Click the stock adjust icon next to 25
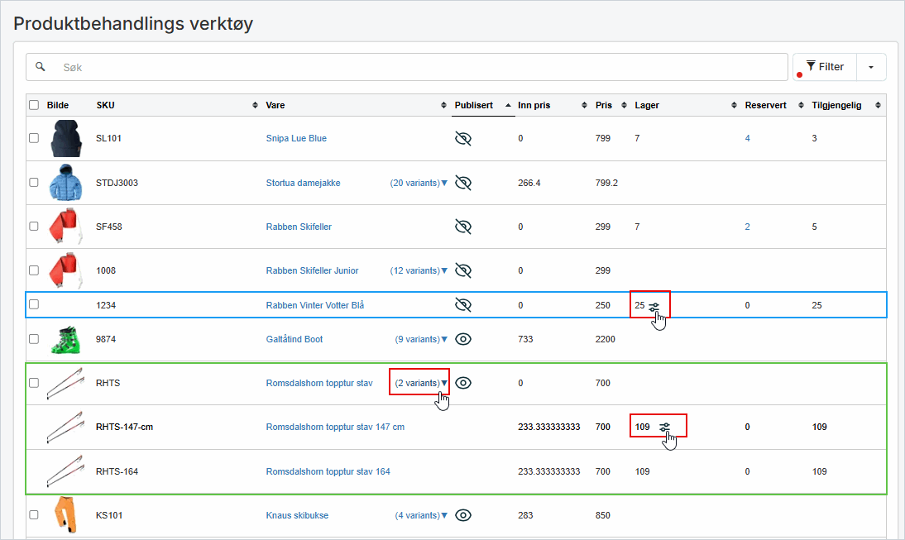The width and height of the screenshot is (905, 540). [x=654, y=306]
